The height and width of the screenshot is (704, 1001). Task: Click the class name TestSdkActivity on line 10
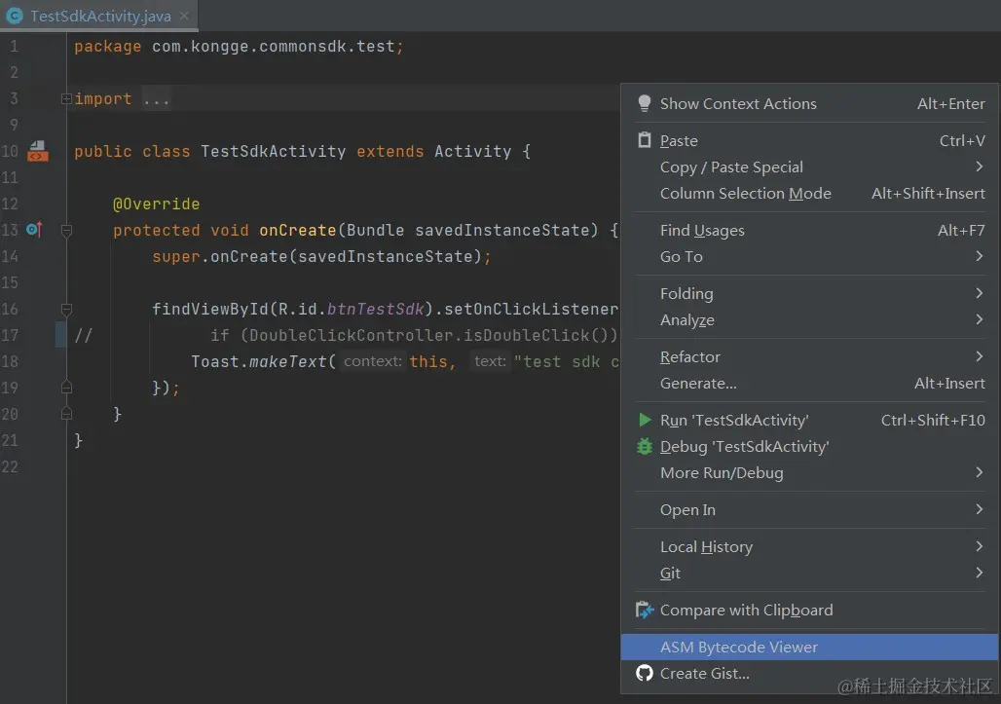pyautogui.click(x=274, y=151)
